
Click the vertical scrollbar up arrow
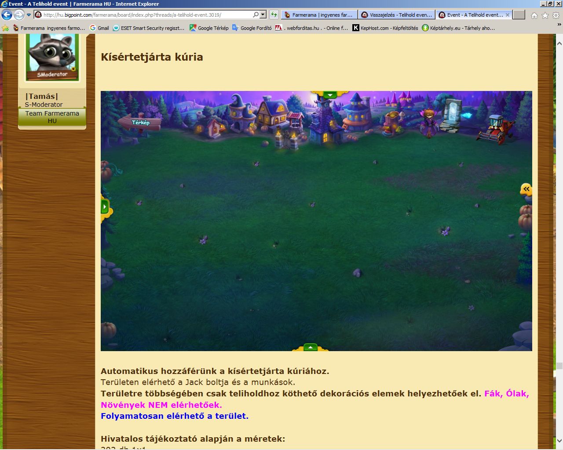coord(559,44)
